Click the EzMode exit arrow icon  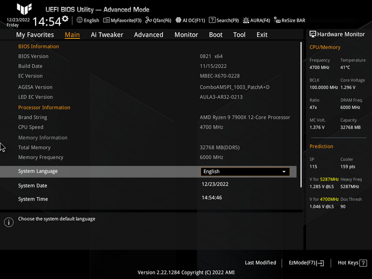[320, 263]
